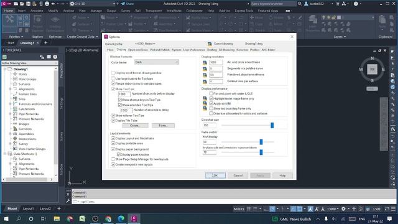Open the Drafting tab in Options
The image size is (398, 224).
coord(212,50)
